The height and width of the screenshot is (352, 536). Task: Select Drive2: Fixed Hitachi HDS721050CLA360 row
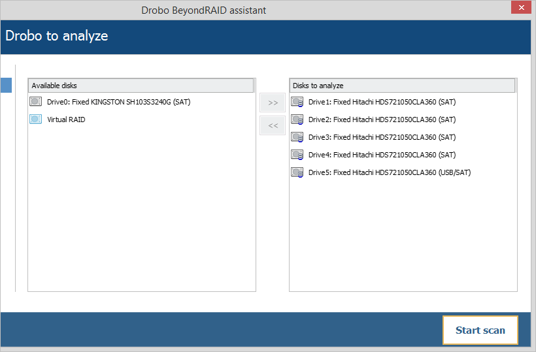pyautogui.click(x=382, y=120)
